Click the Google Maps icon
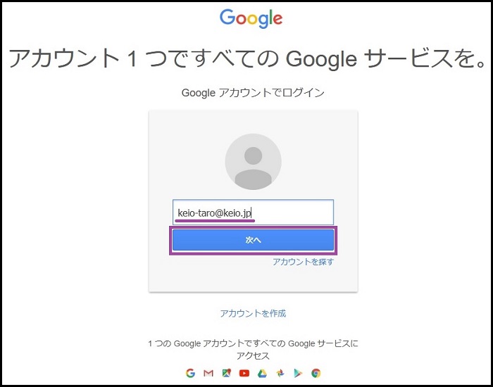 point(226,373)
